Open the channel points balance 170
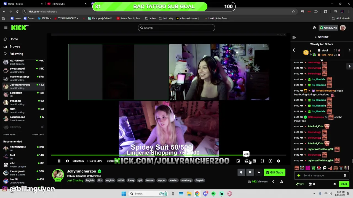This screenshot has width=353, height=198. coord(300,184)
